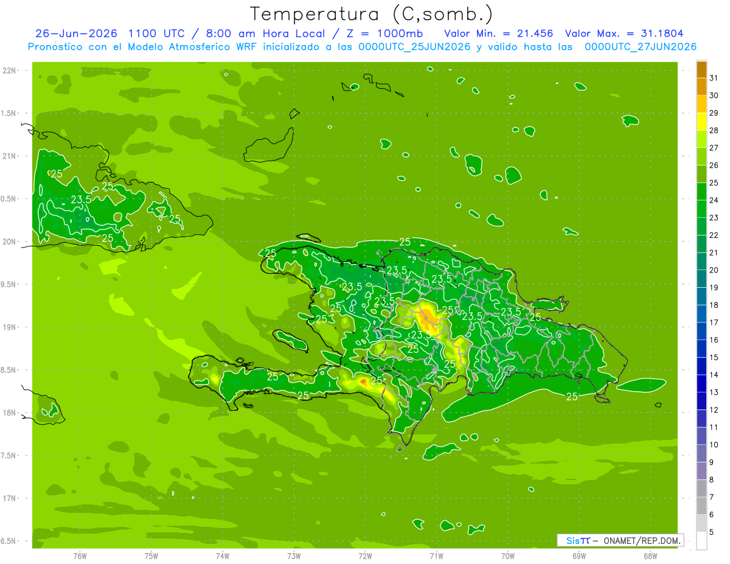The width and height of the screenshot is (730, 564).
Task: Click the "72W" longitude axis label
Action: click(365, 555)
